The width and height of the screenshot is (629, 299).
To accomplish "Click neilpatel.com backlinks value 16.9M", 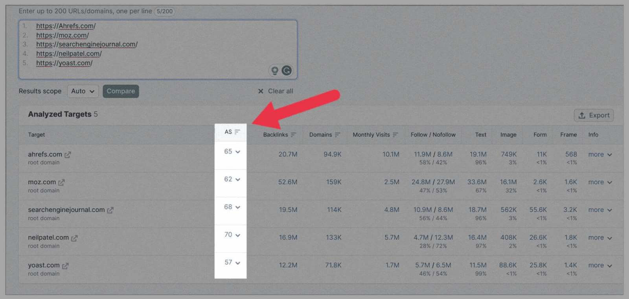I will [288, 237].
